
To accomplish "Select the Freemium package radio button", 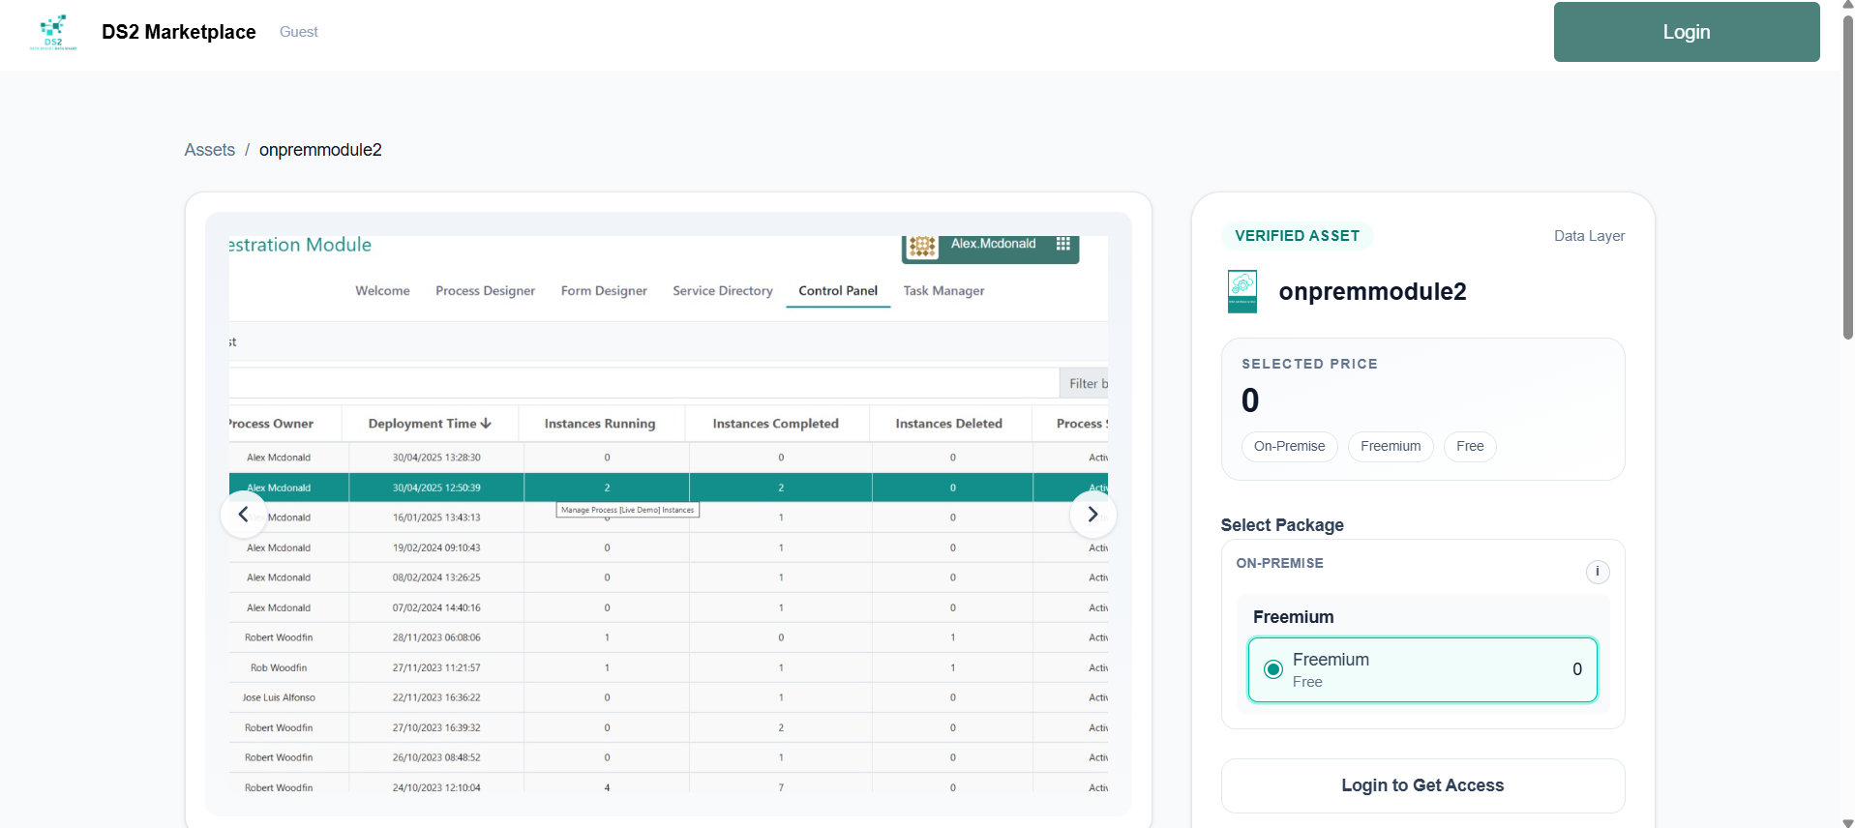I will tap(1273, 669).
